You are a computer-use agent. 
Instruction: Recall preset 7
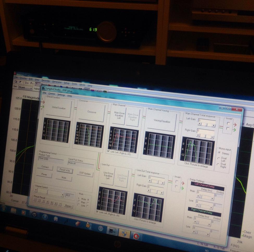(60, 204)
